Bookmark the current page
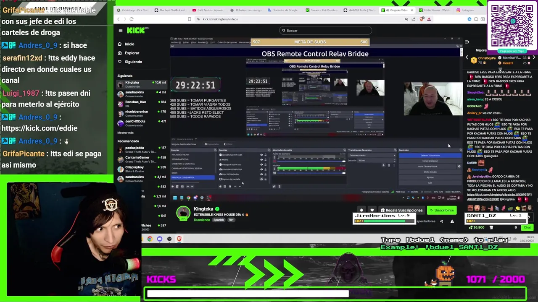 (x=189, y=19)
